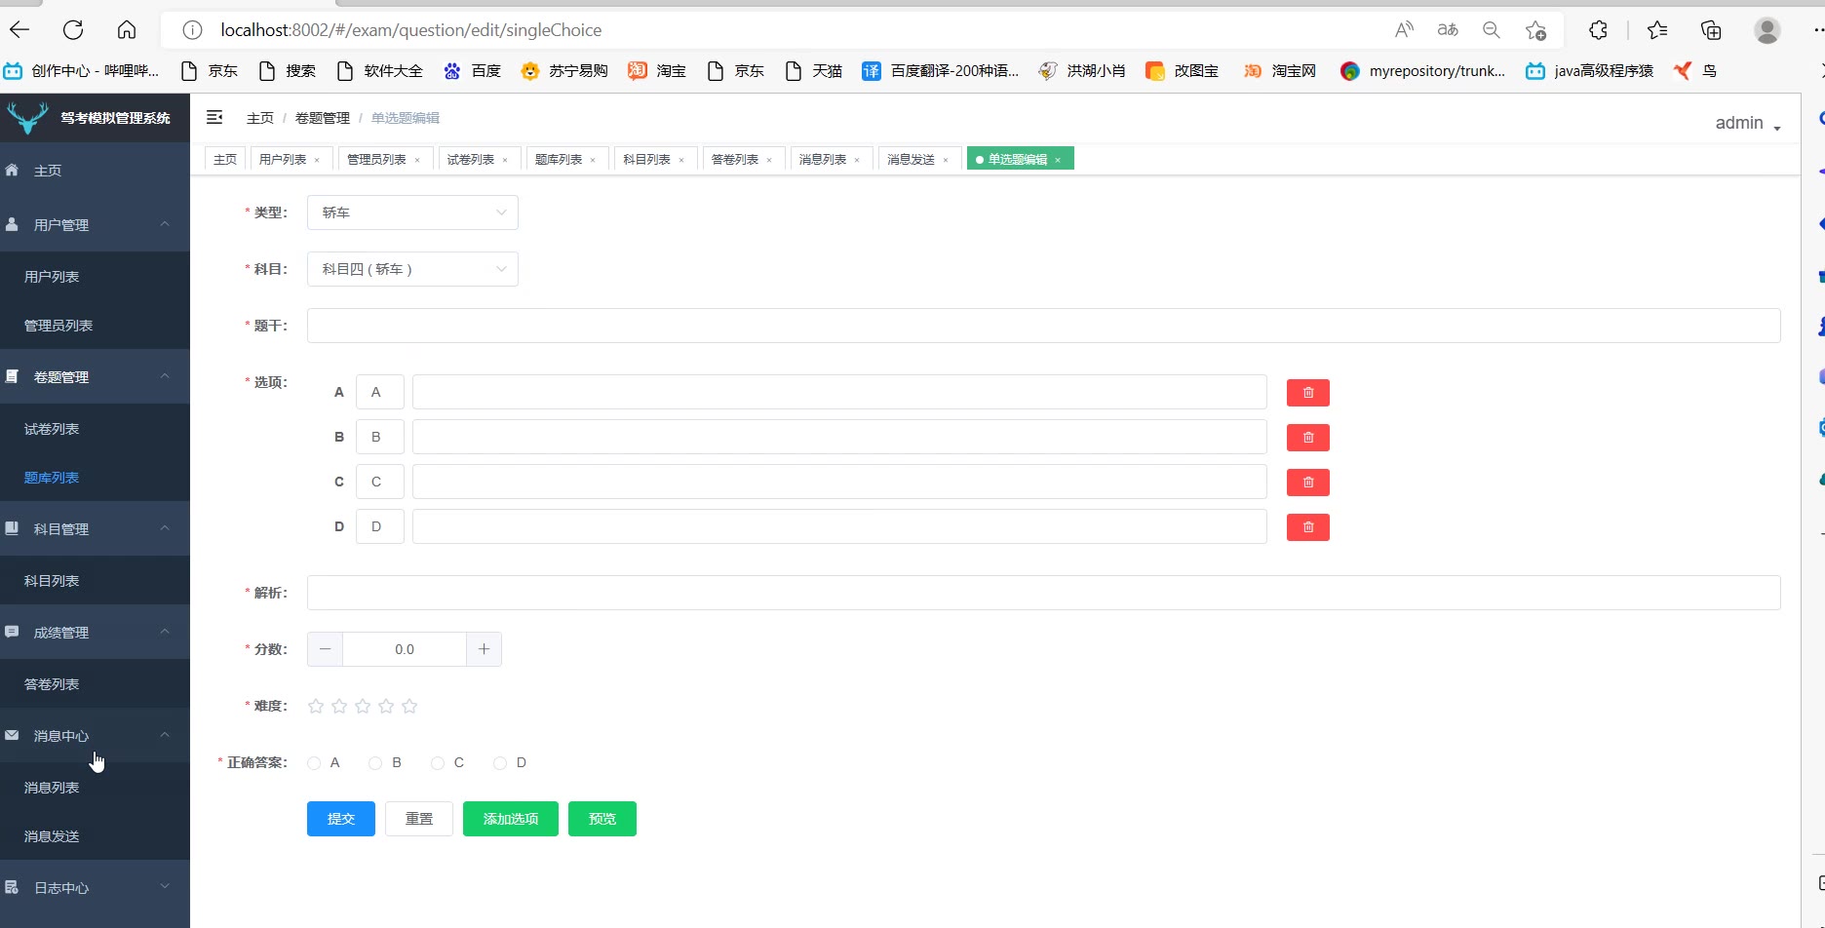This screenshot has height=928, width=1825.
Task: Click the browser back arrow
Action: click(x=19, y=30)
